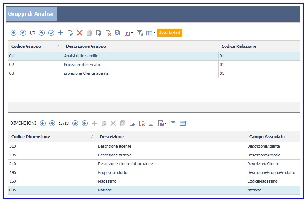Go to previous record in groups toolbar

[23, 33]
